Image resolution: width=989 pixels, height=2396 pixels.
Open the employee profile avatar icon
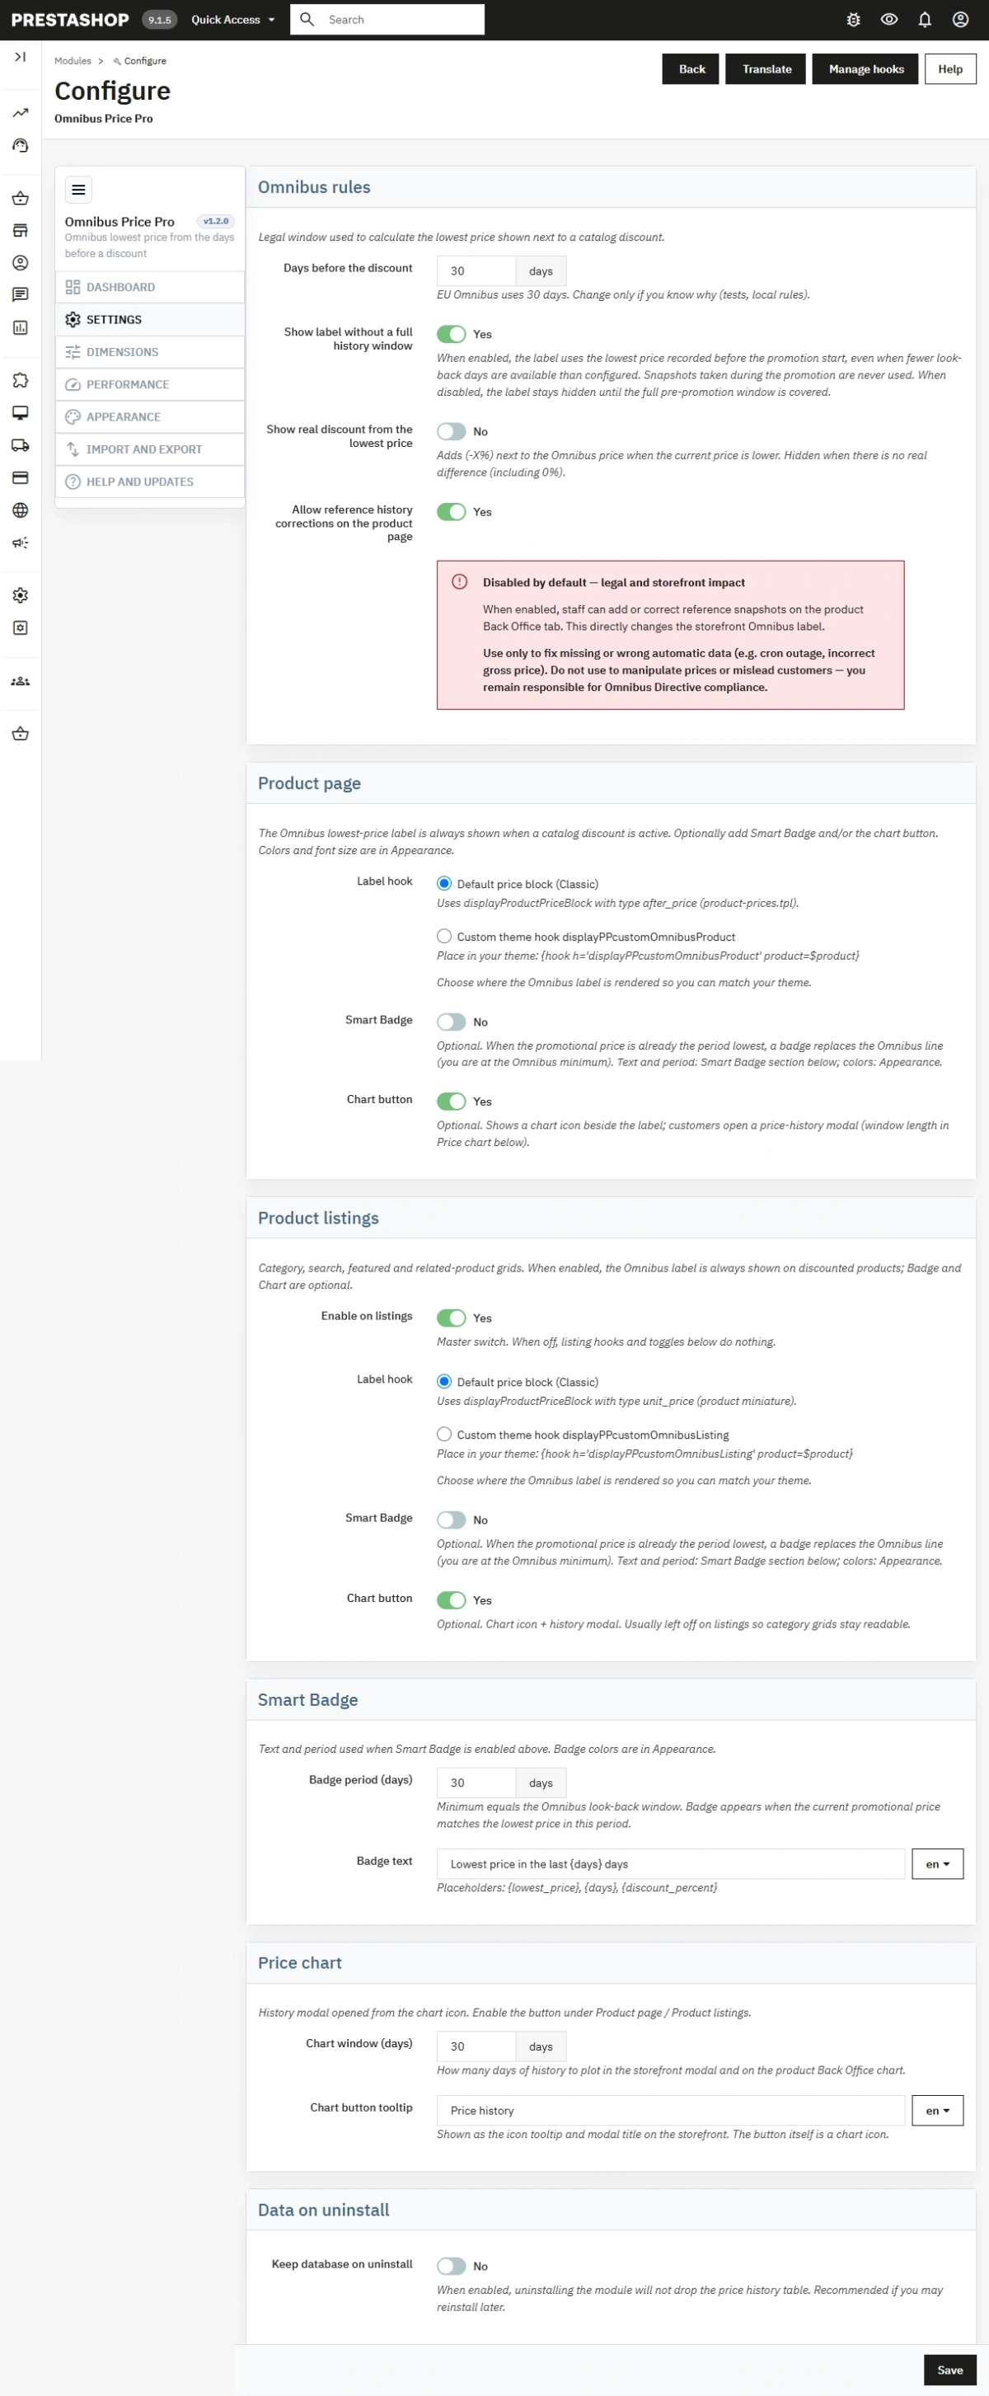pos(960,20)
